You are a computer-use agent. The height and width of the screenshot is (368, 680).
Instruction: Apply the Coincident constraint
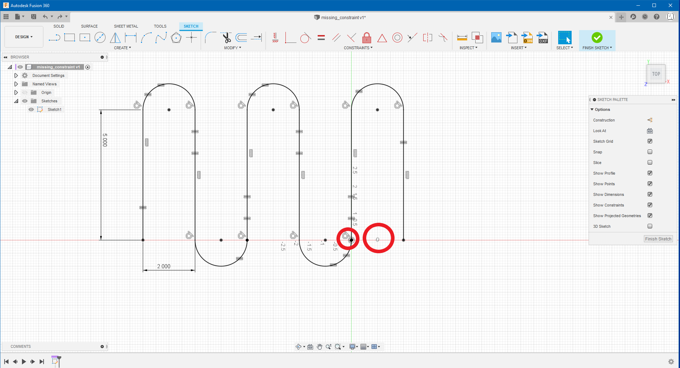290,38
